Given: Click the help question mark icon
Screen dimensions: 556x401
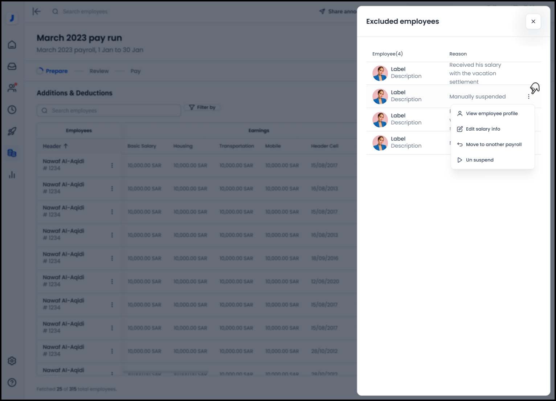Looking at the screenshot, I should (x=12, y=382).
